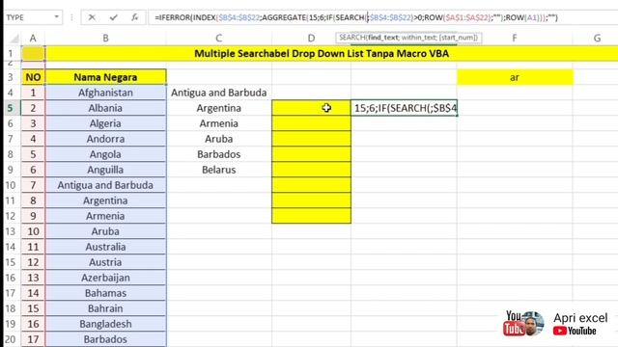
Task: Select cell with Anguilla
Action: coord(105,170)
